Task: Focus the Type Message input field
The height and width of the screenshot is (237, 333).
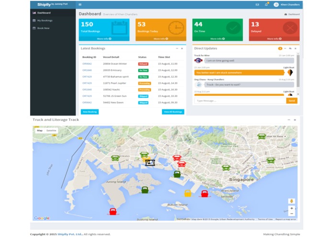Action: tap(240, 101)
